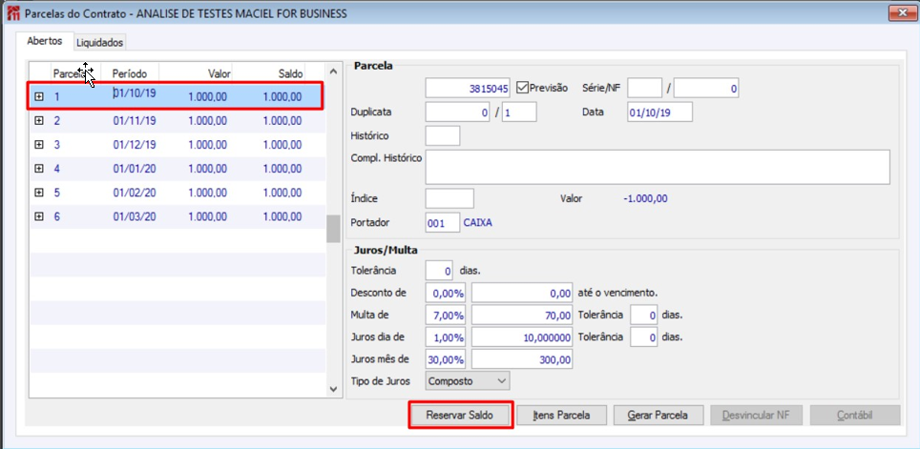Viewport: 920px width, 449px height.
Task: Select period 01/02/20 cell
Action: tap(135, 193)
